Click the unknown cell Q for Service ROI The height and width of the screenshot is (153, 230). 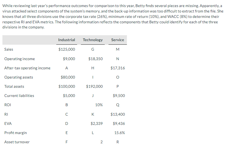(118, 105)
